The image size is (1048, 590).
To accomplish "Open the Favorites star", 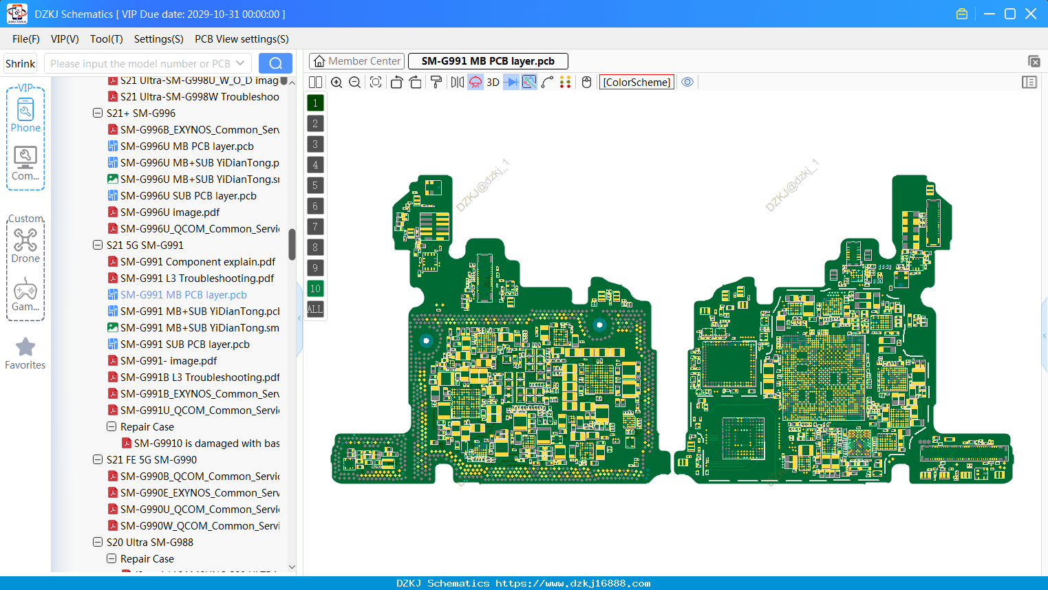I will click(x=25, y=353).
